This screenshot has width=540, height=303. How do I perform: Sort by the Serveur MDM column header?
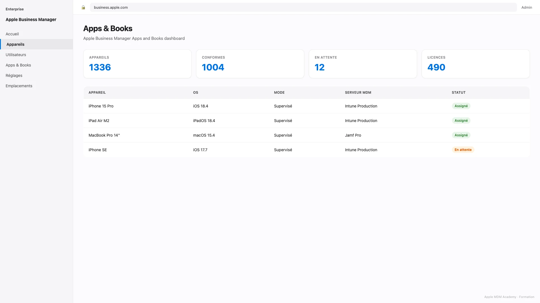point(358,93)
